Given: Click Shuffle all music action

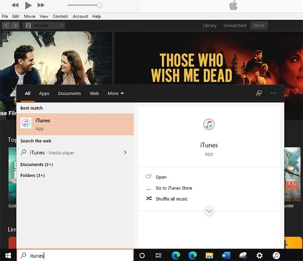Looking at the screenshot, I should pos(172,199).
